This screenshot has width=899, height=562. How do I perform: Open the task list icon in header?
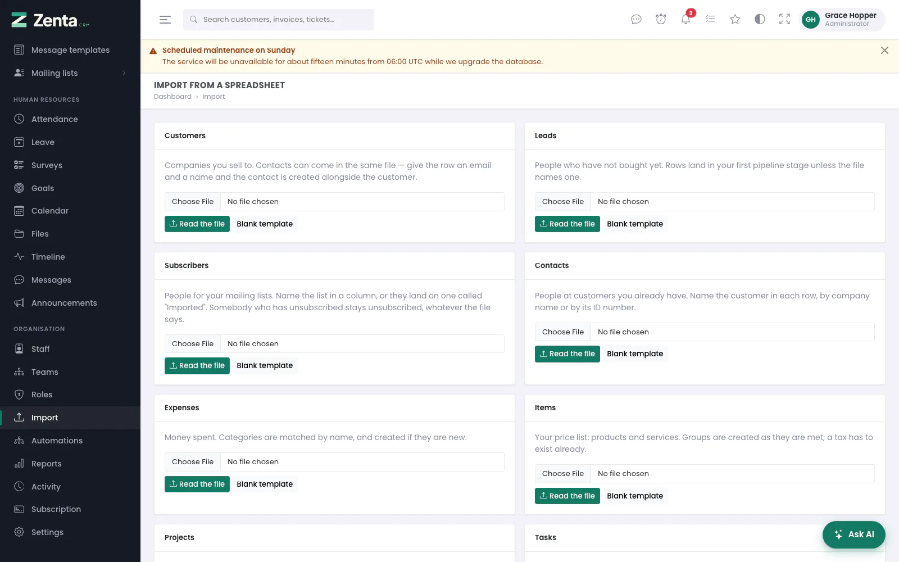click(710, 20)
